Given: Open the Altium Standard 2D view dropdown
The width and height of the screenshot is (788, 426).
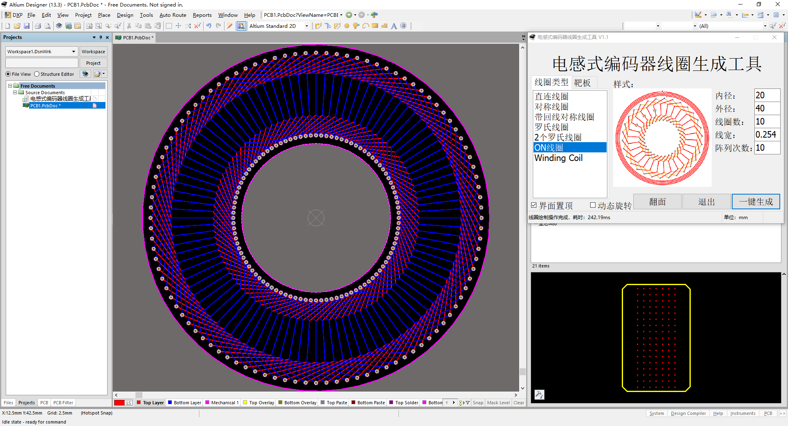Looking at the screenshot, I should (x=306, y=26).
